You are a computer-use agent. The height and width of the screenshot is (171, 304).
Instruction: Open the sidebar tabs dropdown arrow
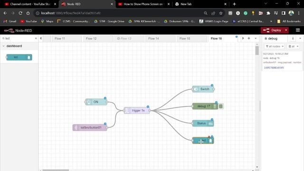(300, 38)
